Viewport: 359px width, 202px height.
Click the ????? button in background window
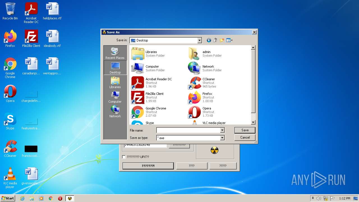click(x=223, y=166)
